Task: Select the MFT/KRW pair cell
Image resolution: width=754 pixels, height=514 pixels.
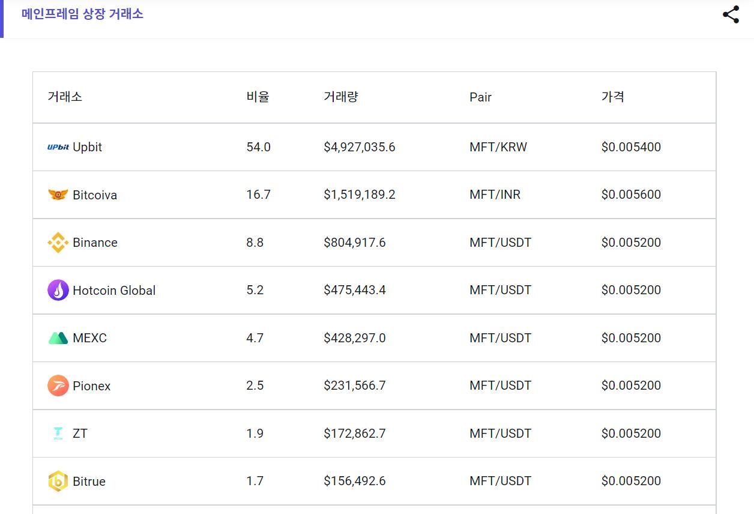Action: click(x=498, y=147)
